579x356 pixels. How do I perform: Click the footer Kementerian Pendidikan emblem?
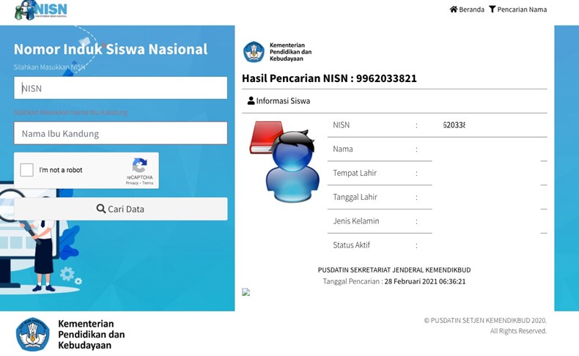pyautogui.click(x=32, y=334)
